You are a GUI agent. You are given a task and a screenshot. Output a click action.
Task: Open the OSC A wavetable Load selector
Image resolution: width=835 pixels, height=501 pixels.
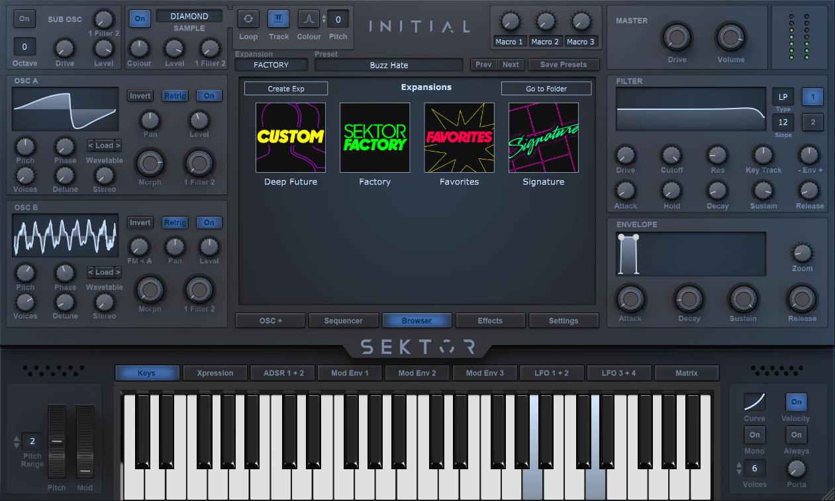pyautogui.click(x=105, y=146)
